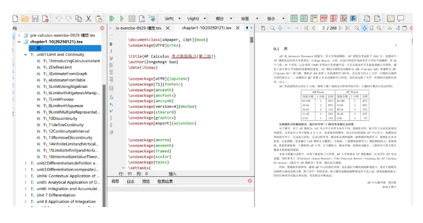423x223 pixels.
Task: Expand unit3:Differentiation:composite node
Action: (x=26, y=169)
